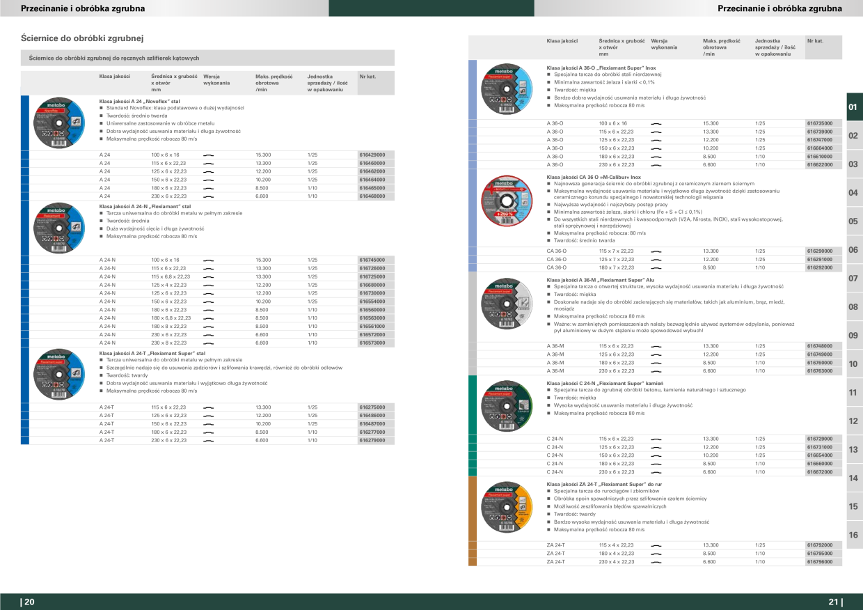Select section tab 08
863x610 pixels.
point(854,307)
